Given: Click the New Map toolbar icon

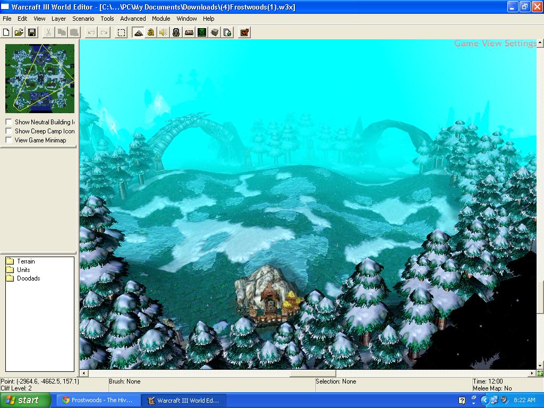Looking at the screenshot, I should point(6,32).
